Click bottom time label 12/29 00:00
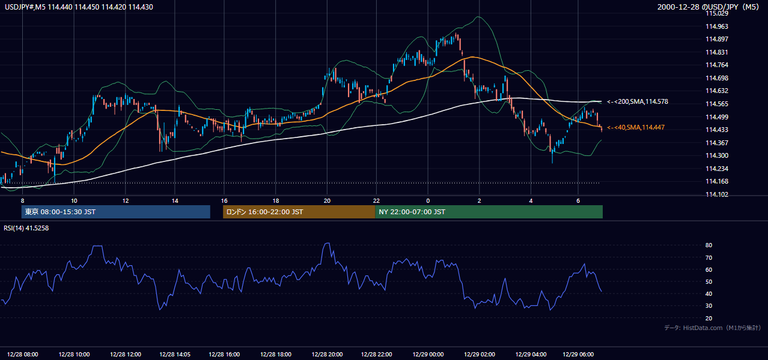The image size is (768, 360). (x=428, y=355)
